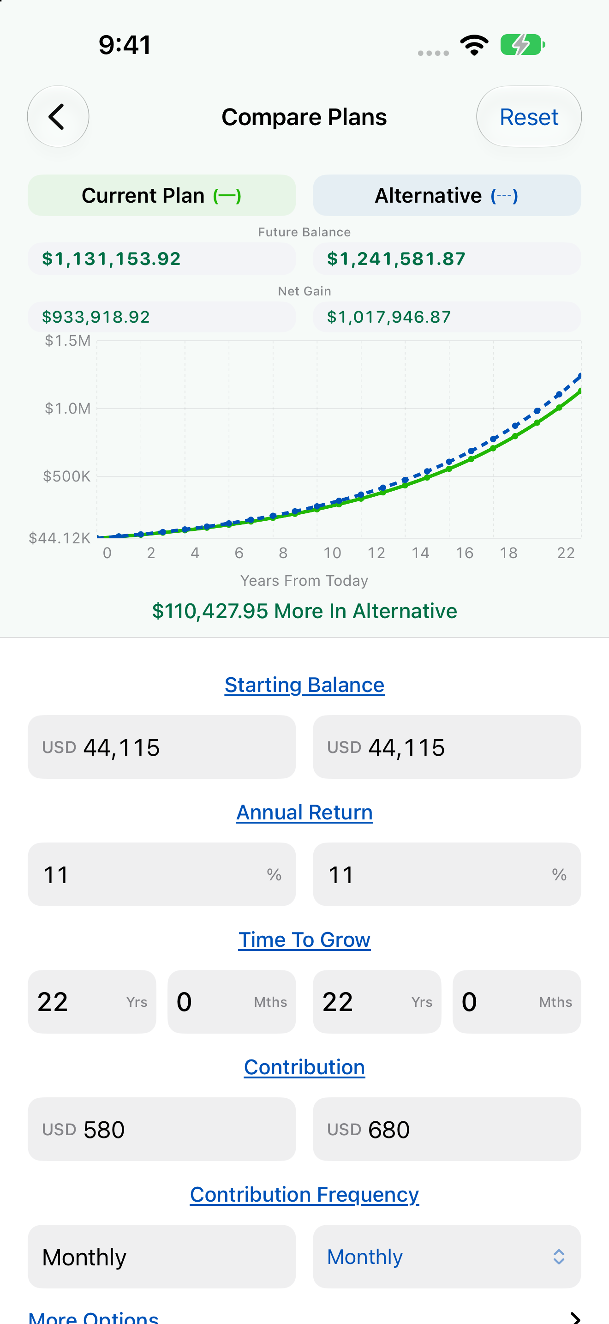Edit Current Plan annual return 11% field
The image size is (609, 1324).
[162, 874]
